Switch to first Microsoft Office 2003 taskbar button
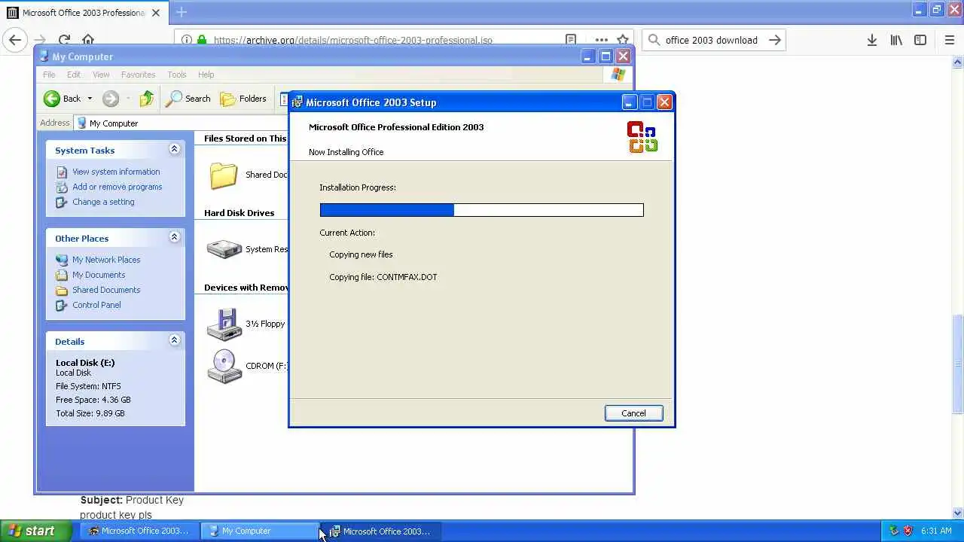 click(x=140, y=531)
